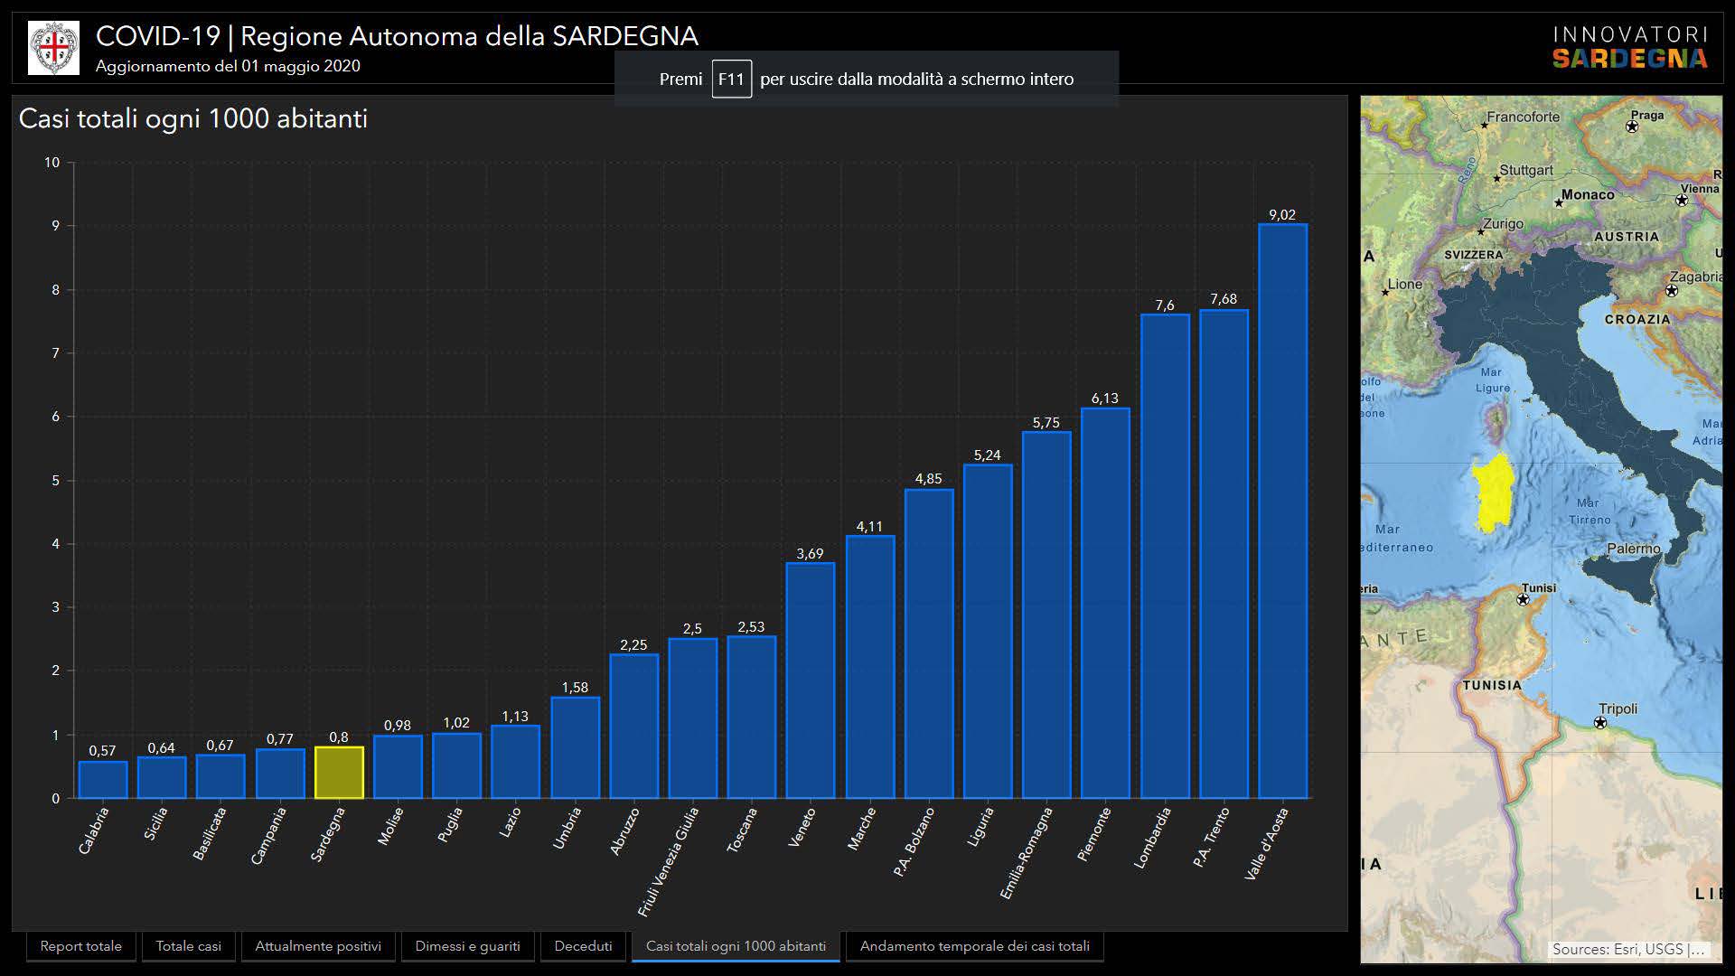1735x976 pixels.
Task: Click the Esri, USGS sources attribution
Action: pyautogui.click(x=1627, y=949)
